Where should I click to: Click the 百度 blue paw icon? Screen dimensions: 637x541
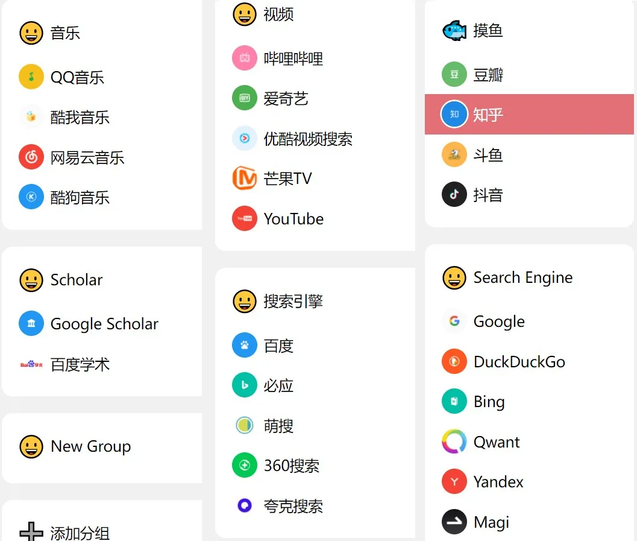pos(245,345)
